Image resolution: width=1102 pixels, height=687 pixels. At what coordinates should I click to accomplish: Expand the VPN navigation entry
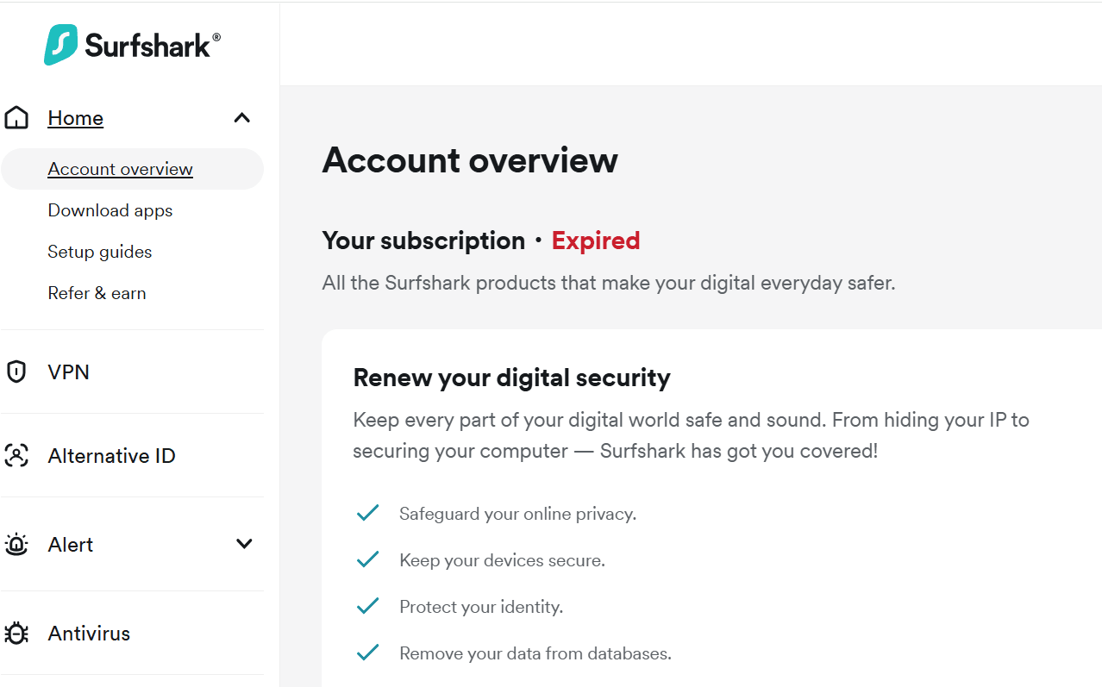67,372
